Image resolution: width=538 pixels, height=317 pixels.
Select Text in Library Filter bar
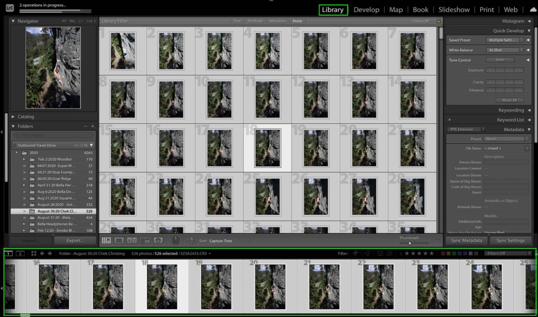point(237,21)
